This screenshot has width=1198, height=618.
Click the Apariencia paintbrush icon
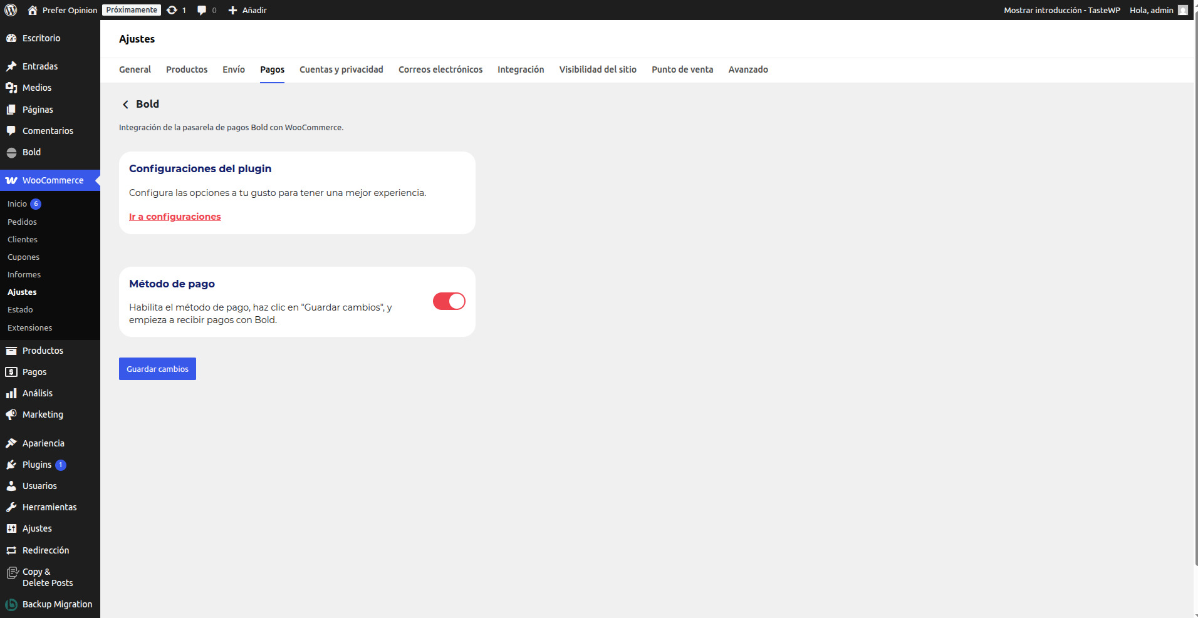(x=11, y=443)
